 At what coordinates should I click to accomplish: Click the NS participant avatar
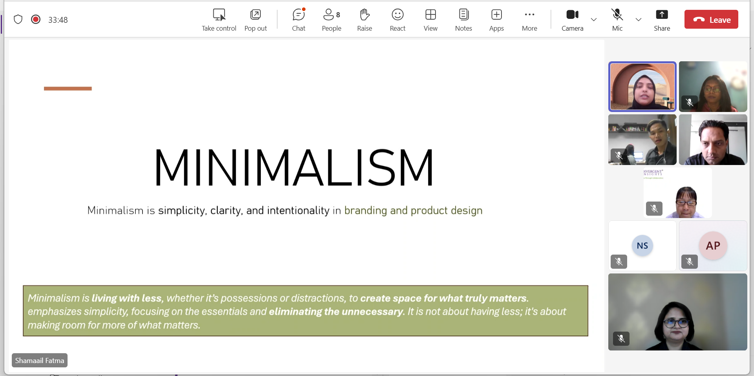(642, 246)
